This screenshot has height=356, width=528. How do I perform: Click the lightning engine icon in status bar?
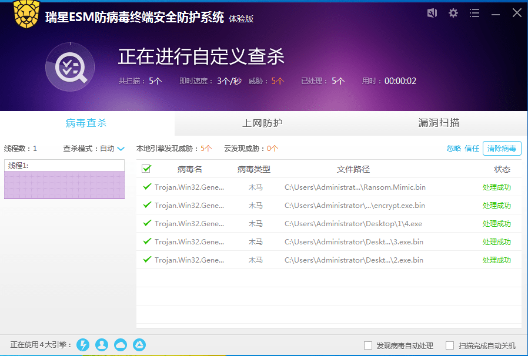point(83,345)
